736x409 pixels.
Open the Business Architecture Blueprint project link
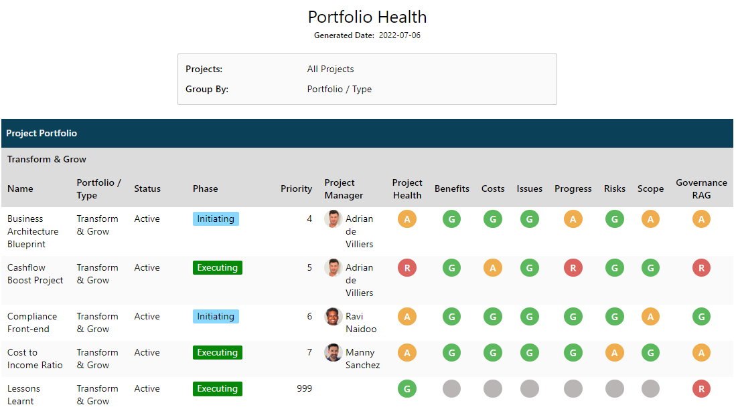coord(33,231)
